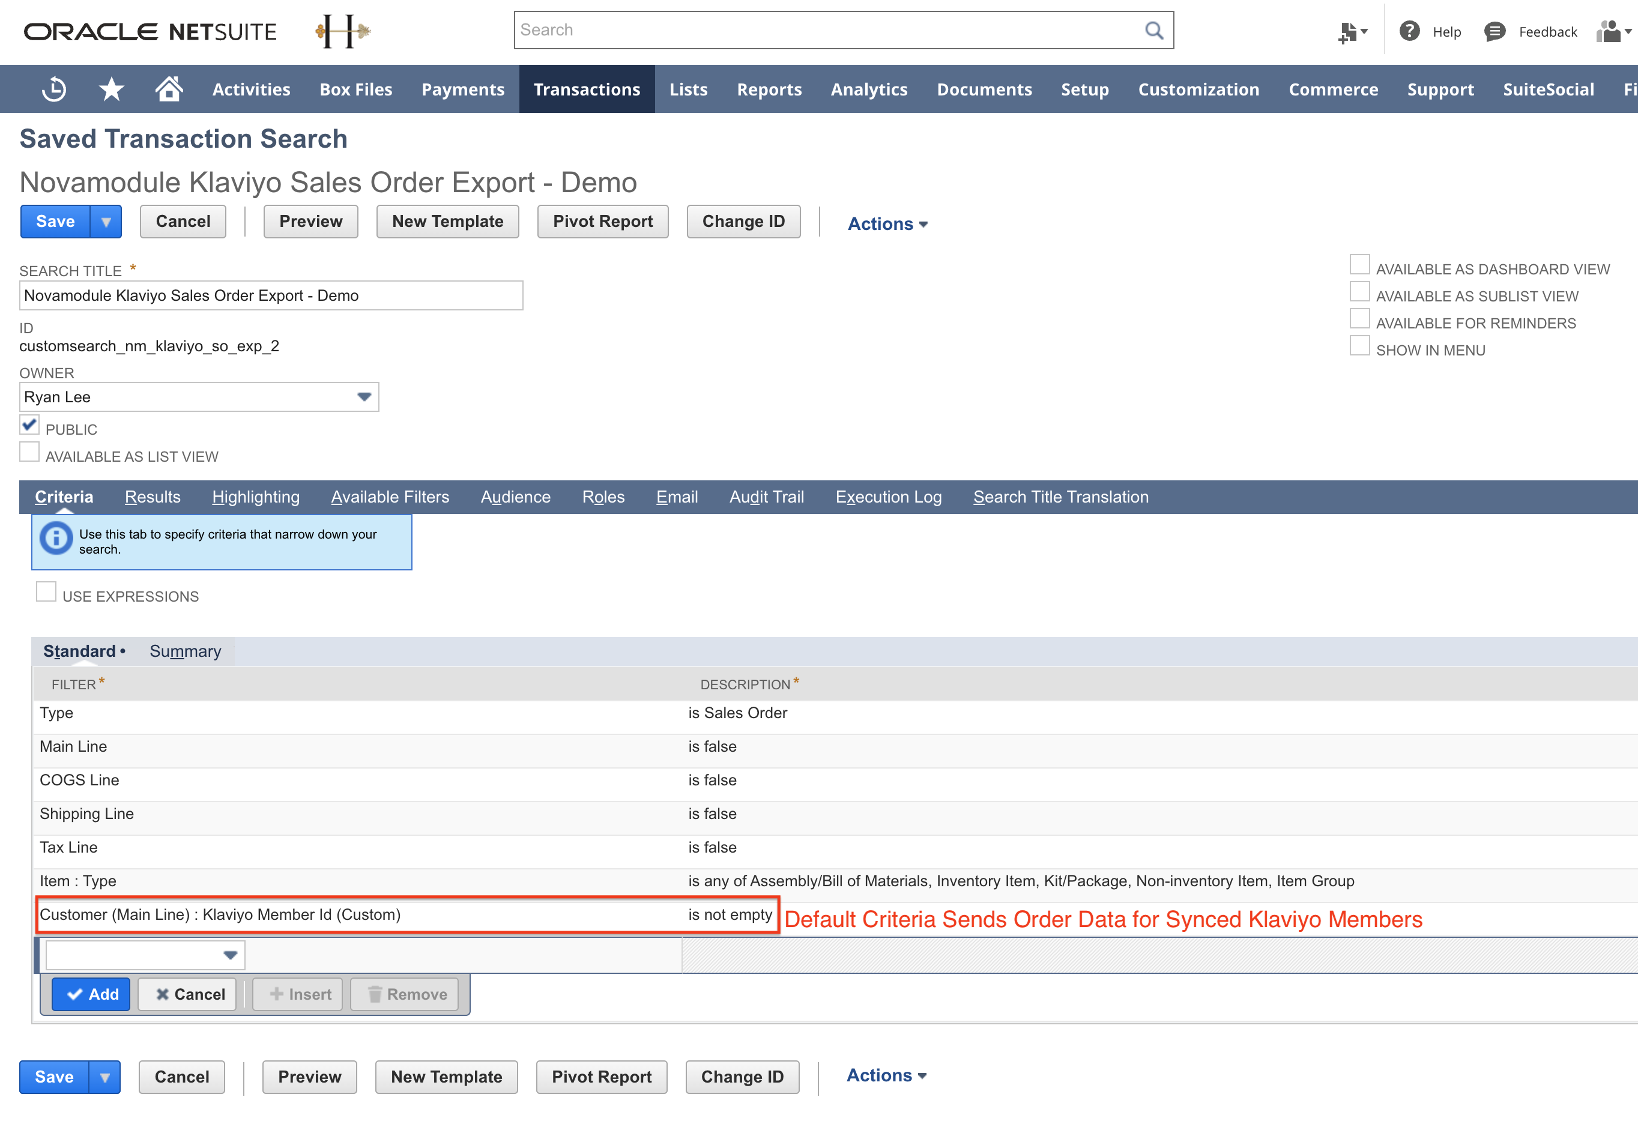Click the Search Title input field
This screenshot has height=1124, width=1638.
pyautogui.click(x=271, y=296)
